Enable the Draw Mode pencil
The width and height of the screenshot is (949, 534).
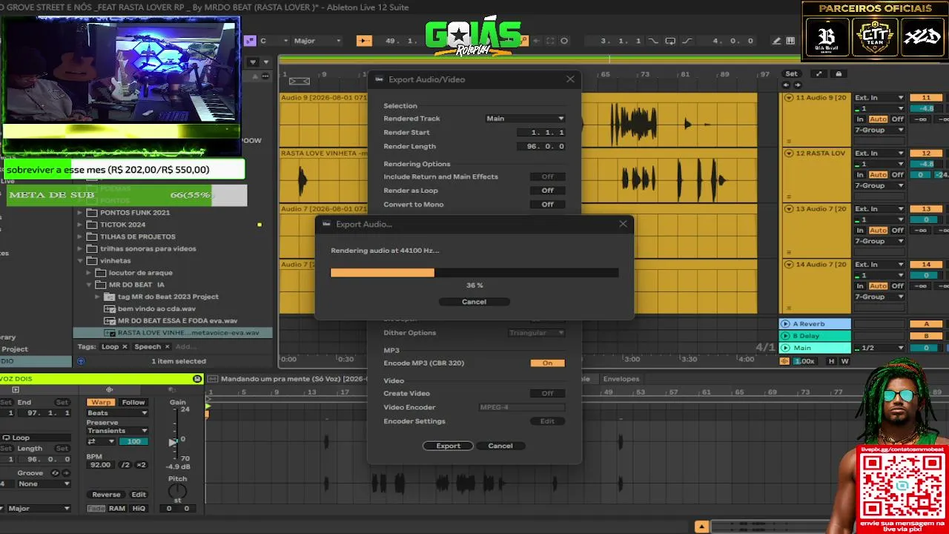(776, 41)
